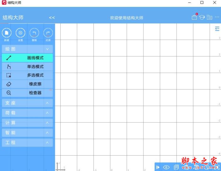
Task: Toggle the eye visibility icon in bottom bar
Action: point(166,167)
